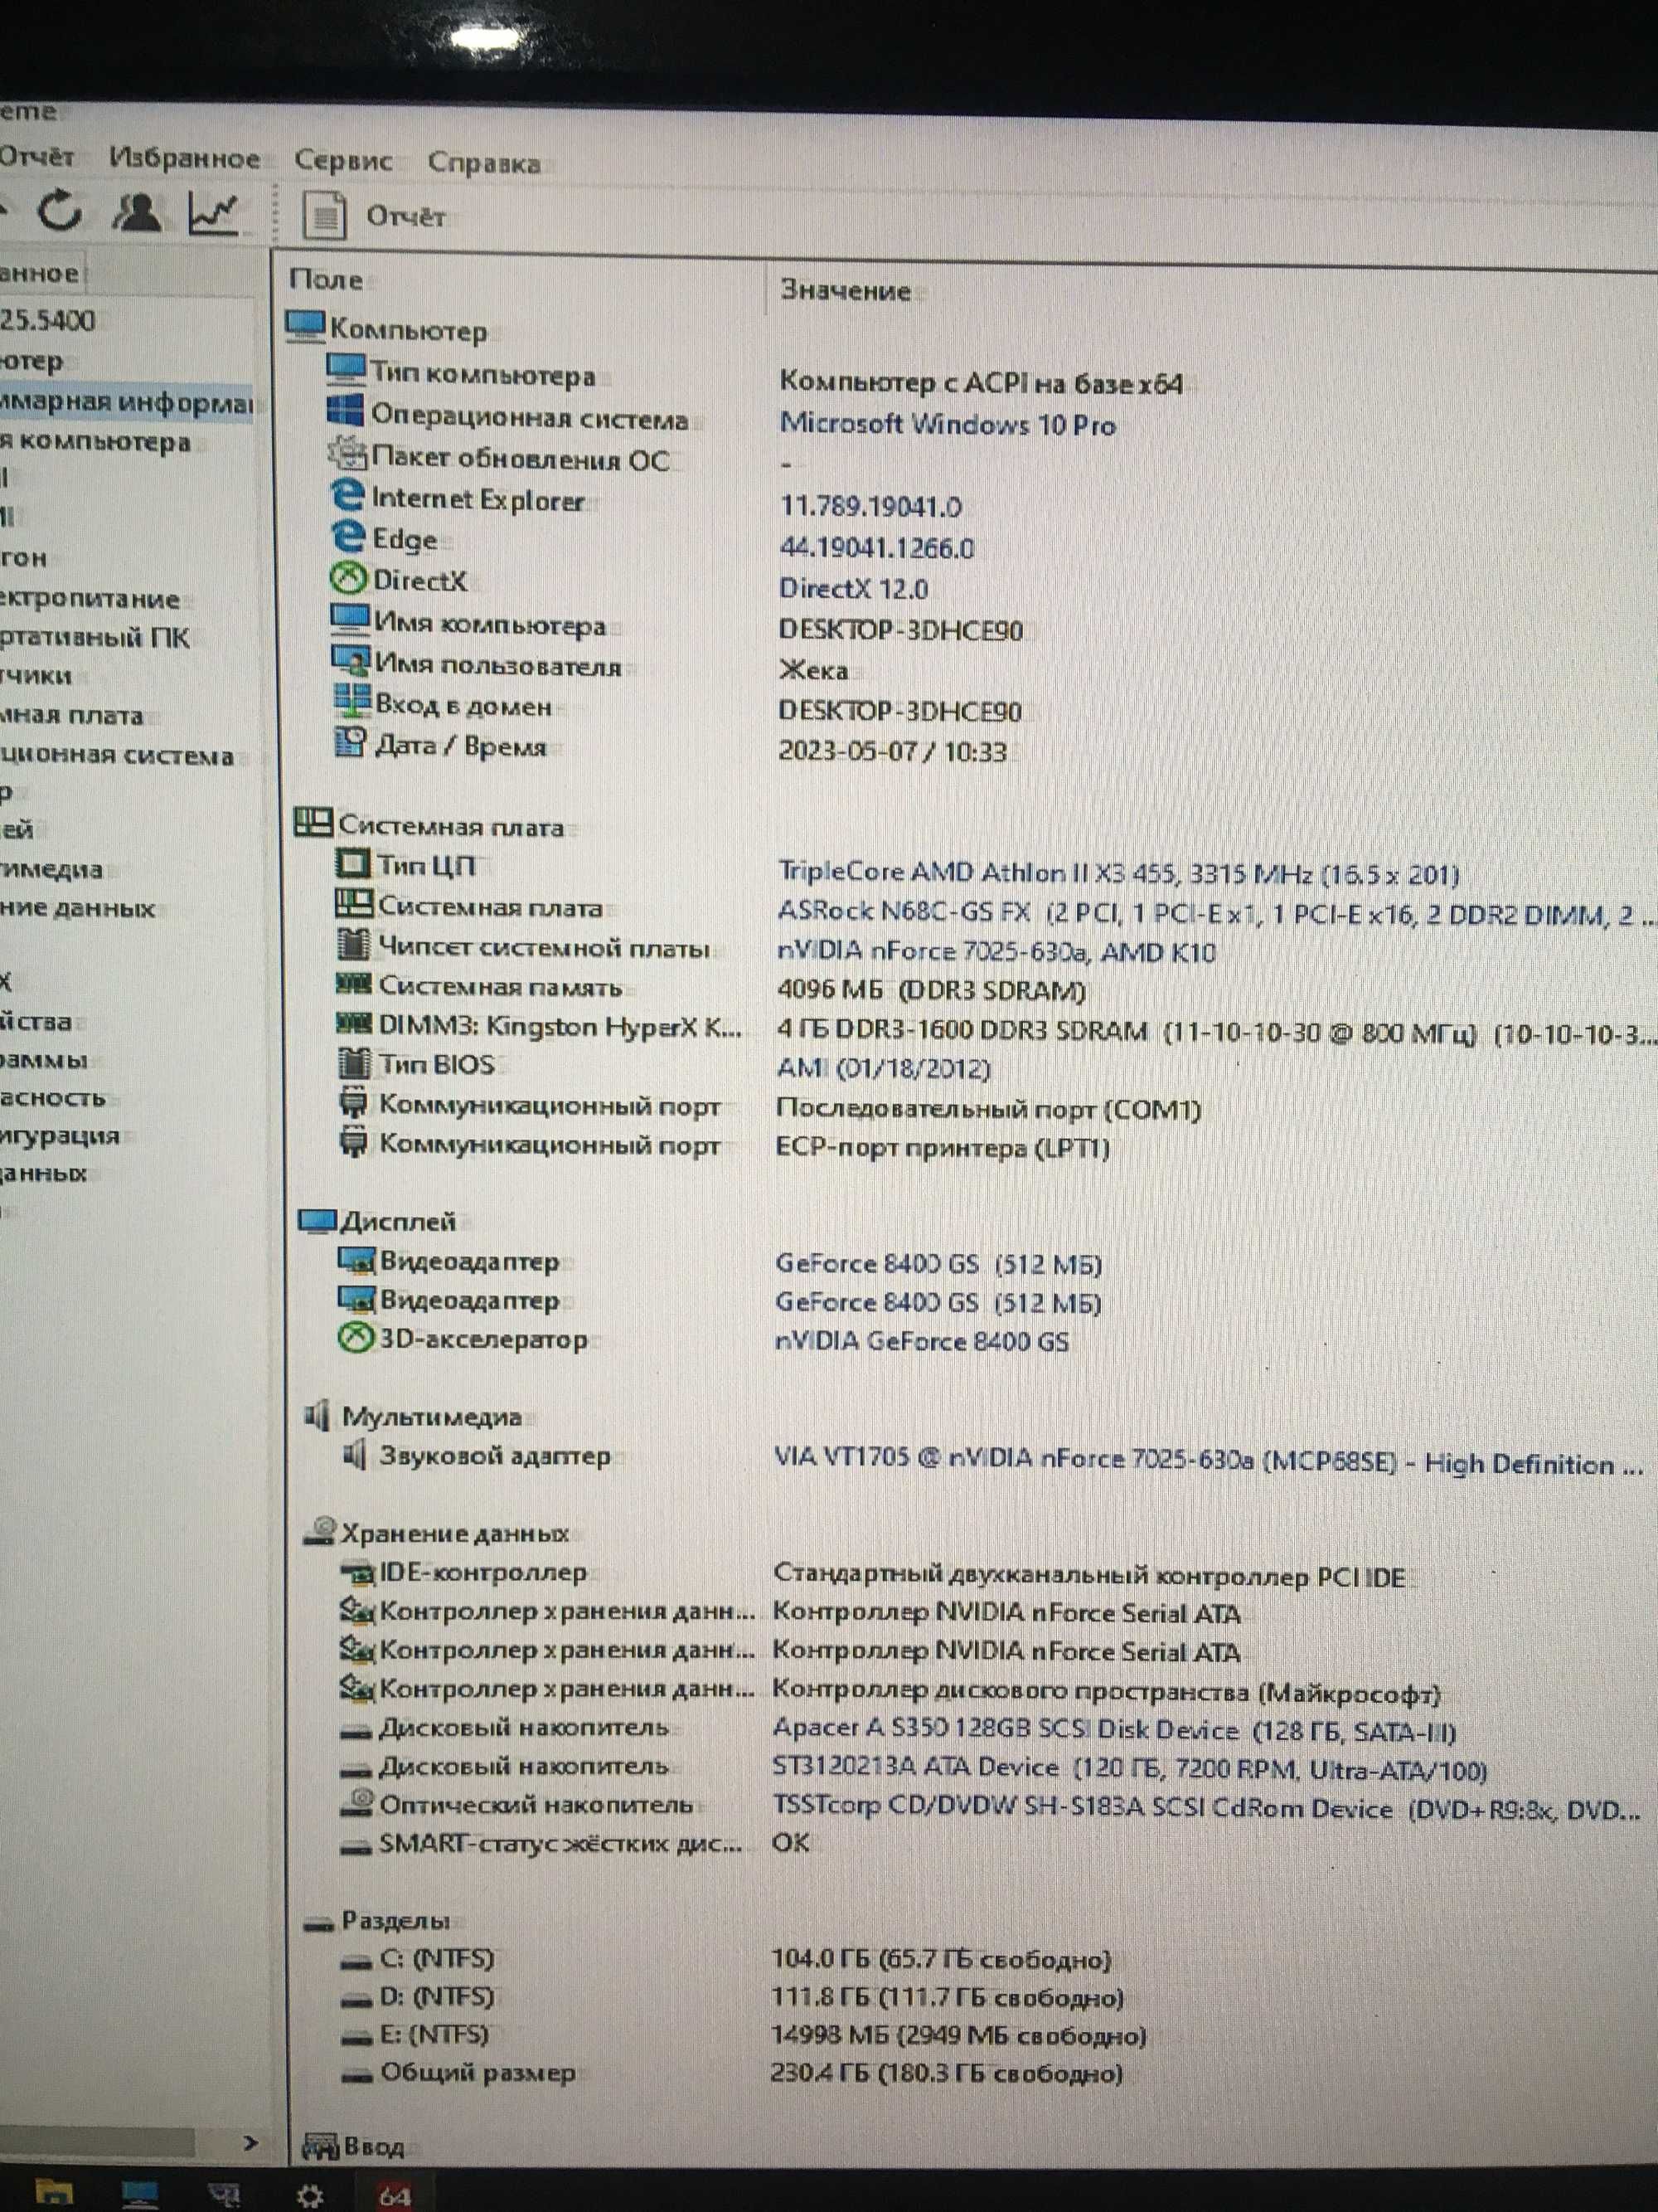This screenshot has width=1658, height=2212.
Task: Open the Сервис menu
Action: (x=343, y=160)
